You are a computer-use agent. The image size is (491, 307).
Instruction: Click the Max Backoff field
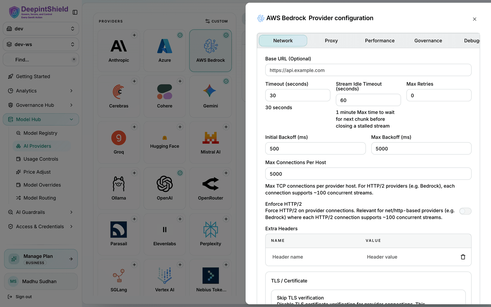421,148
